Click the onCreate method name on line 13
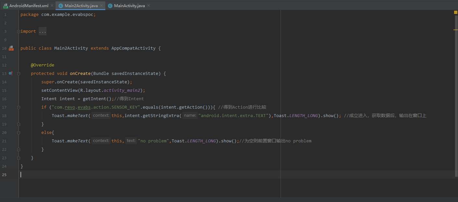458x202 pixels. pyautogui.click(x=80, y=74)
